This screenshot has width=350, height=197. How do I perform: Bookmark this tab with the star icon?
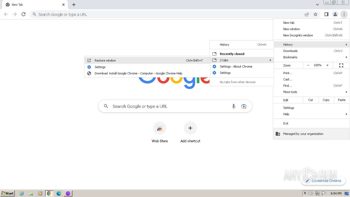pos(316,14)
